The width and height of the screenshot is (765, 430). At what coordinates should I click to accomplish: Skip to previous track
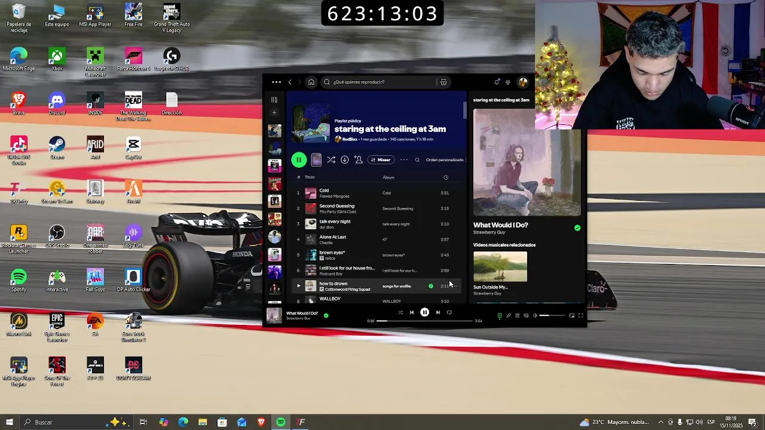[411, 312]
